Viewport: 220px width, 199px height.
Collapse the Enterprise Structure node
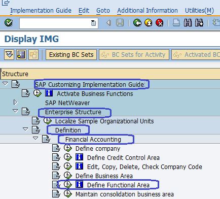pos(15,111)
